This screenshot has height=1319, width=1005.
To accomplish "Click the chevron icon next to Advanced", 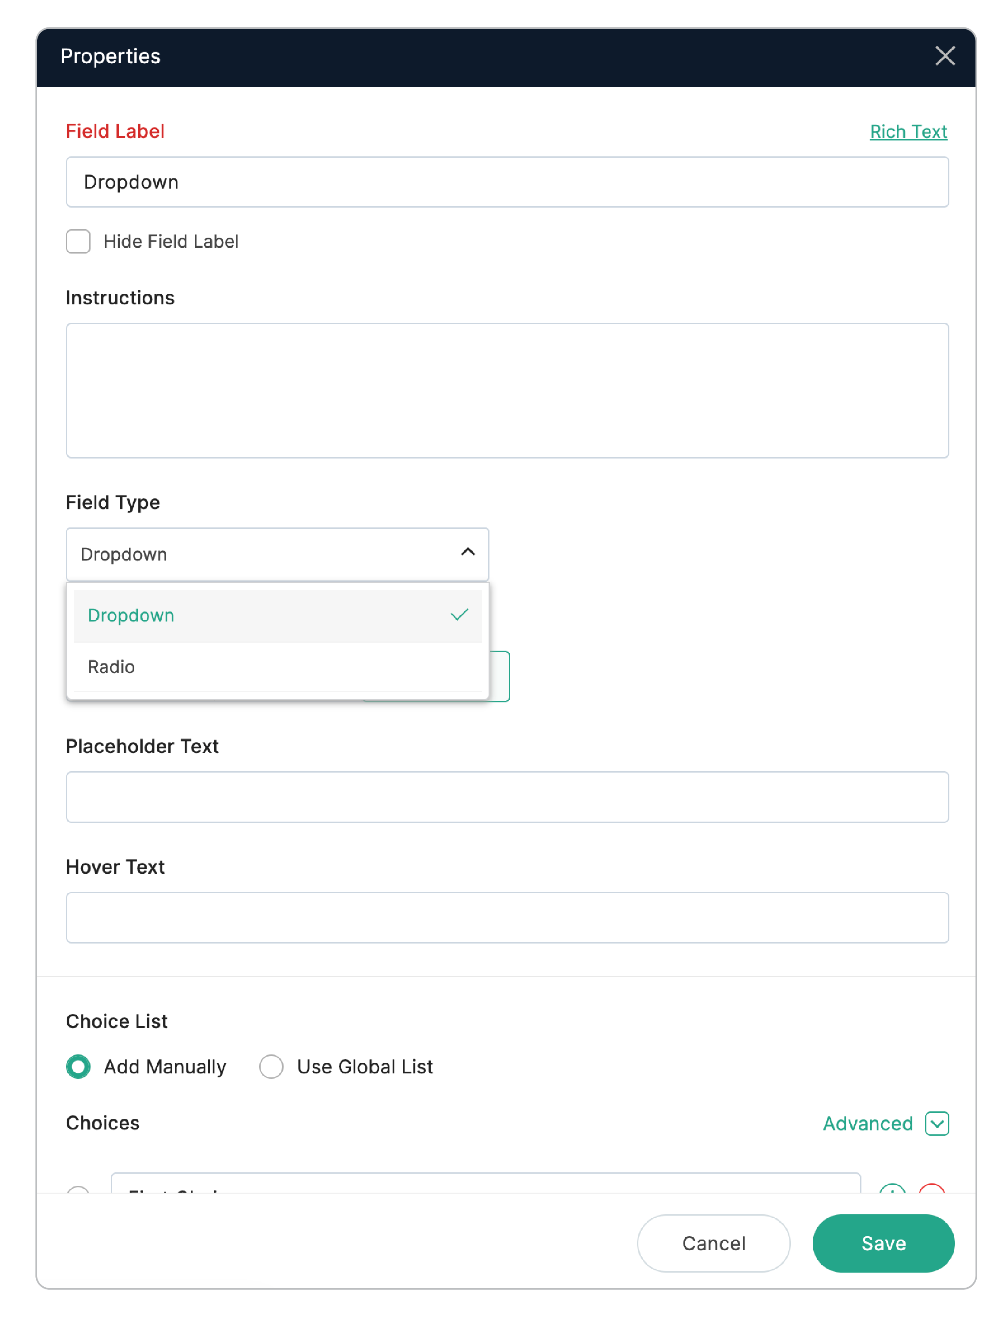I will [937, 1123].
